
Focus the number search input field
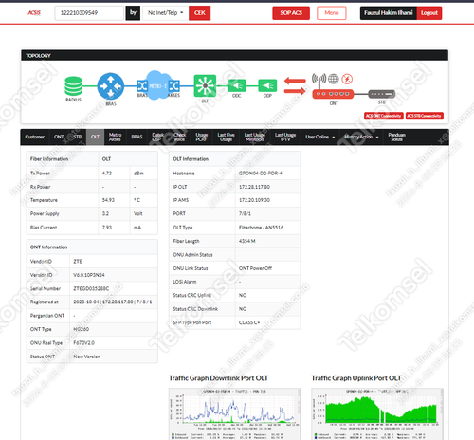click(89, 13)
